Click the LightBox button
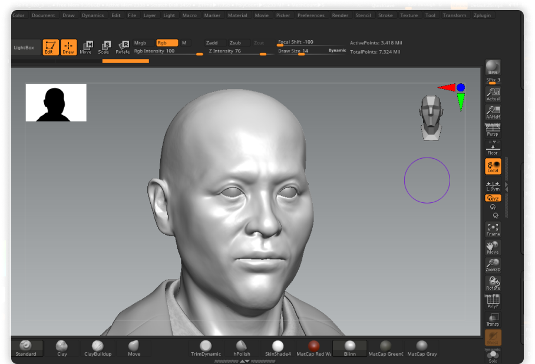 click(24, 47)
